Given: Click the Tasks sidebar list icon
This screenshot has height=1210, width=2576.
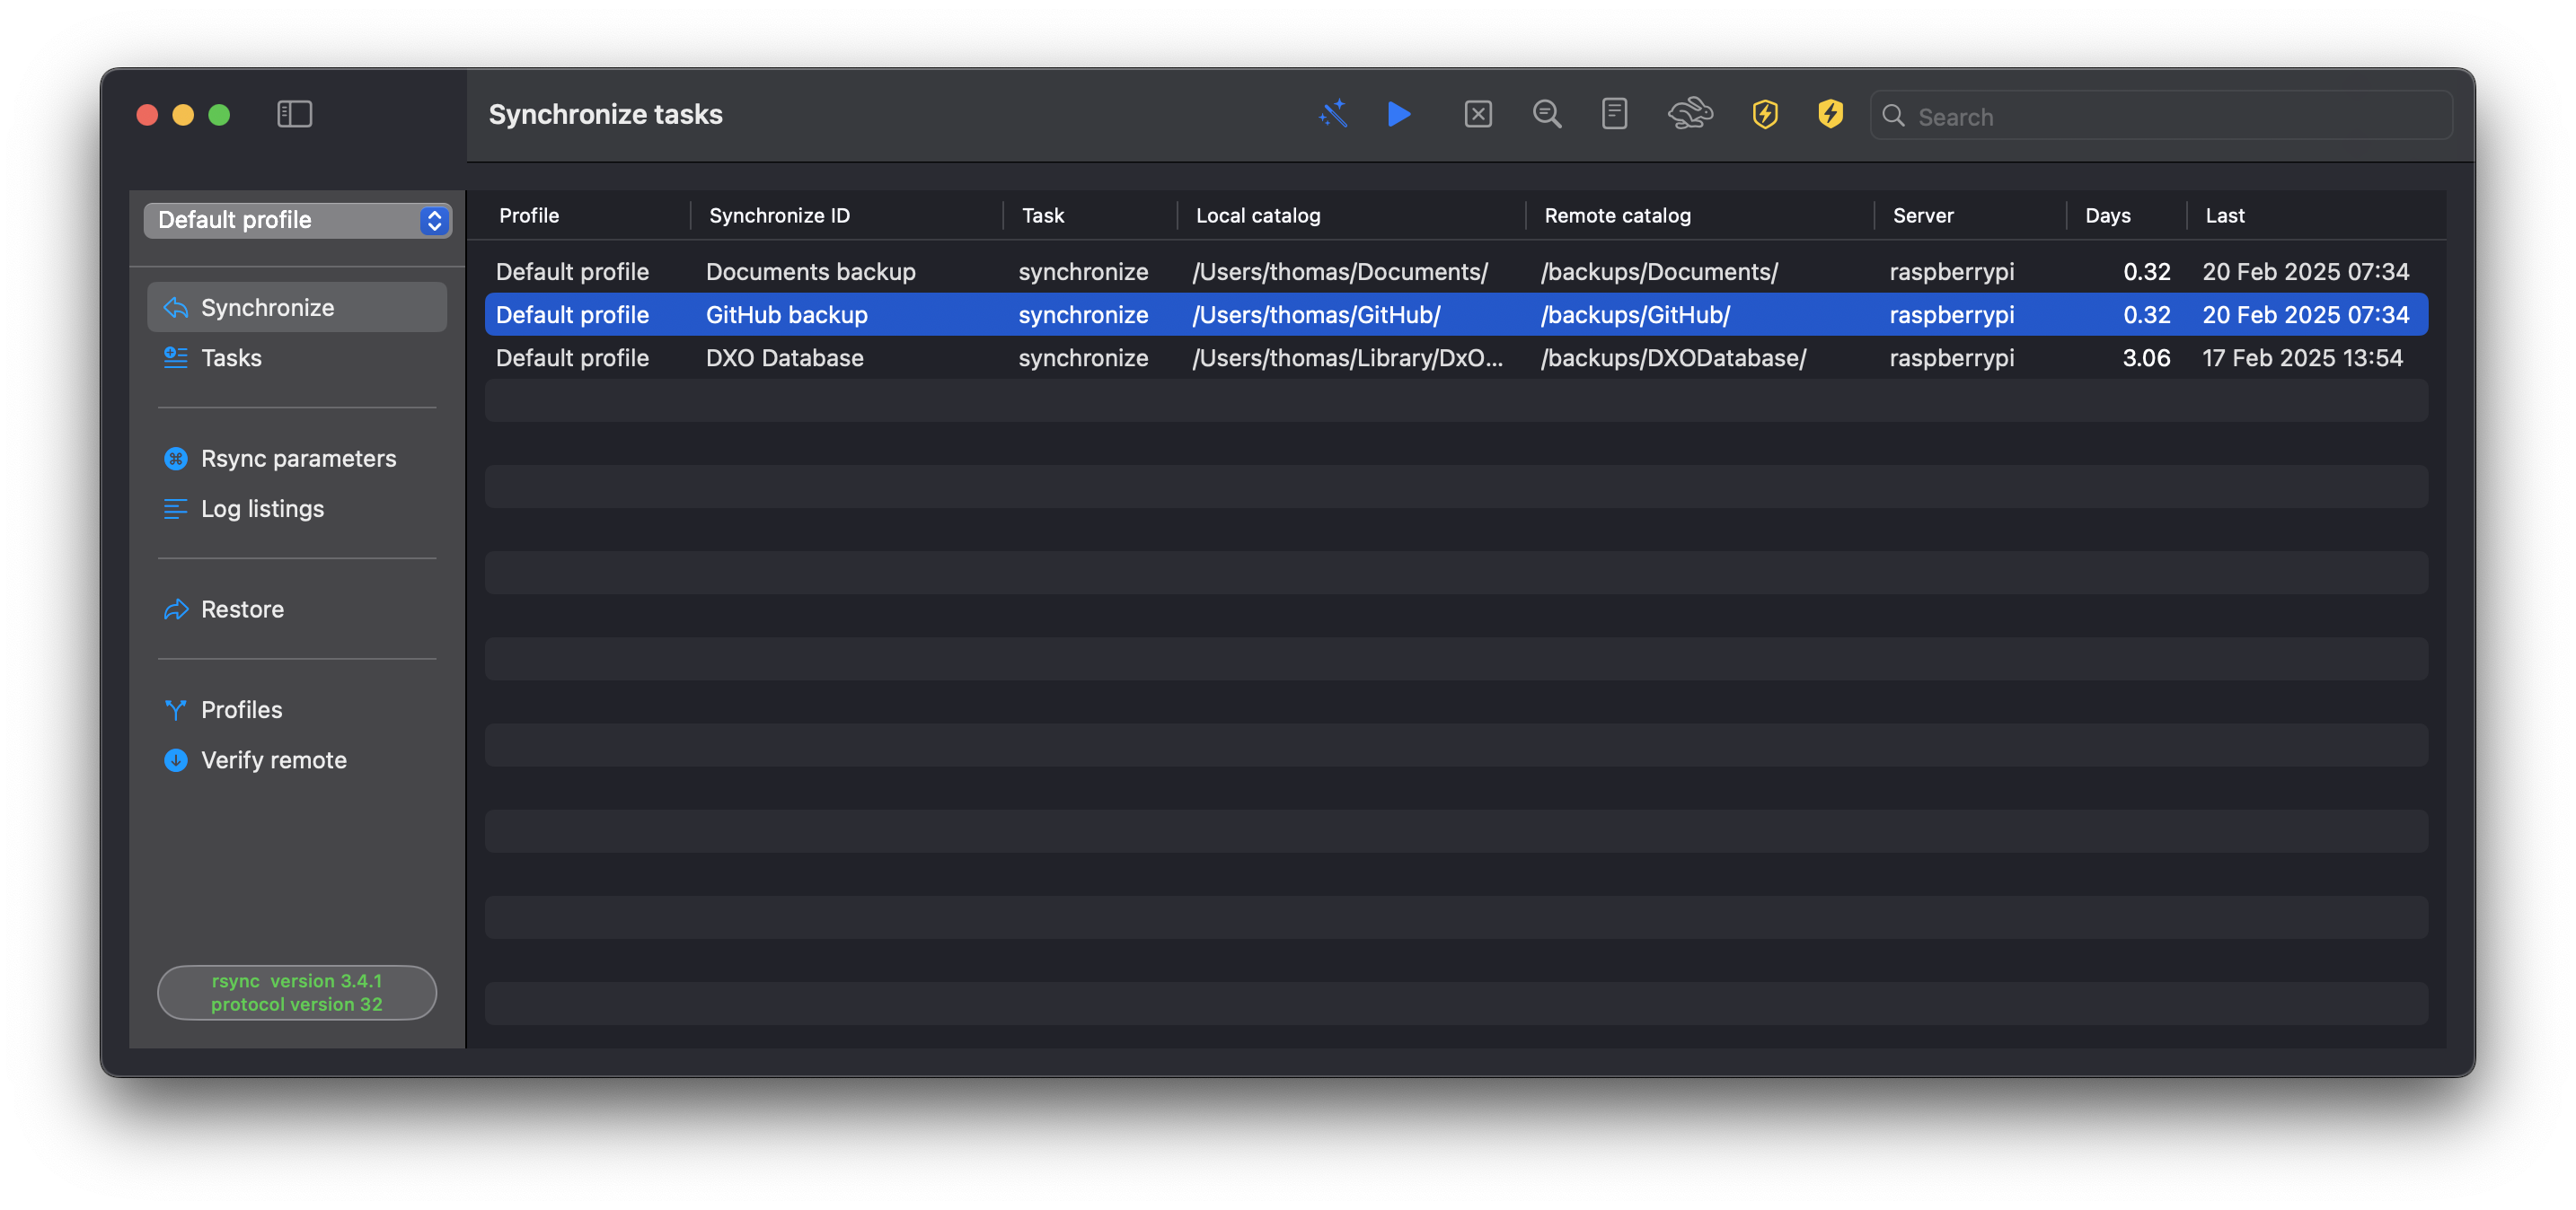Looking at the screenshot, I should [176, 358].
